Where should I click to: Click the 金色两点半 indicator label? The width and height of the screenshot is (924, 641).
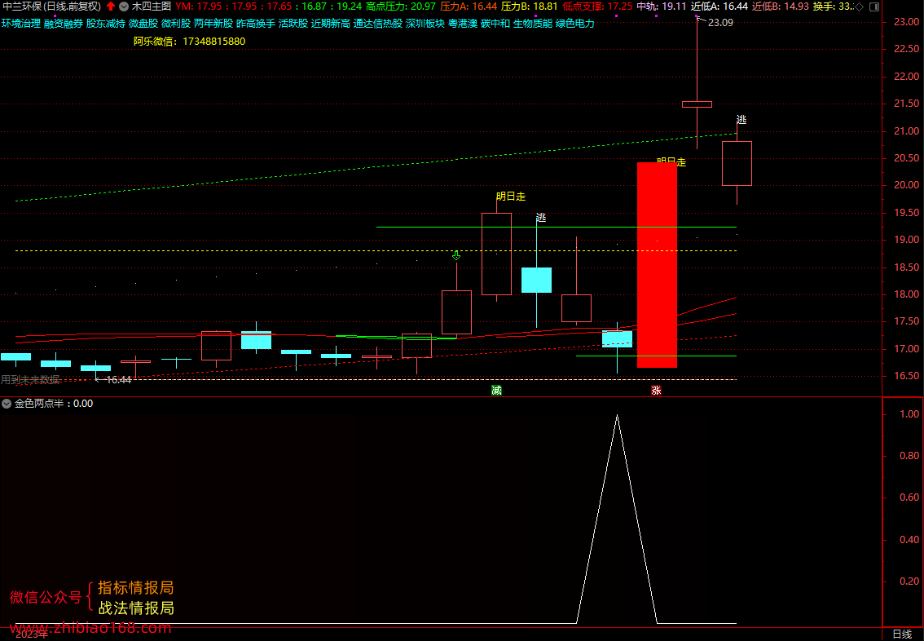37,404
